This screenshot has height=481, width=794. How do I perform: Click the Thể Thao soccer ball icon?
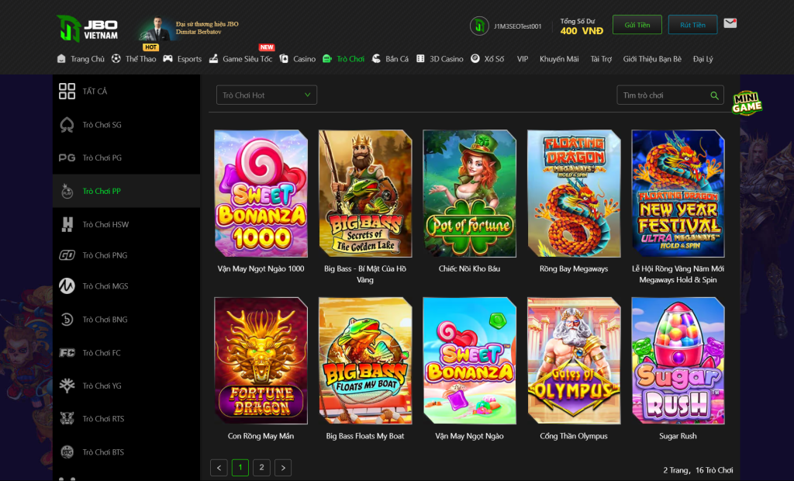coord(116,59)
